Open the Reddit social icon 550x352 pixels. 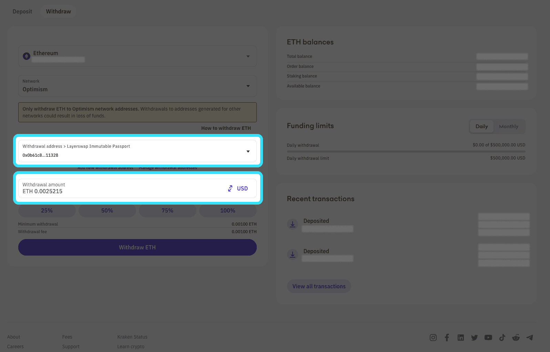[x=516, y=338]
